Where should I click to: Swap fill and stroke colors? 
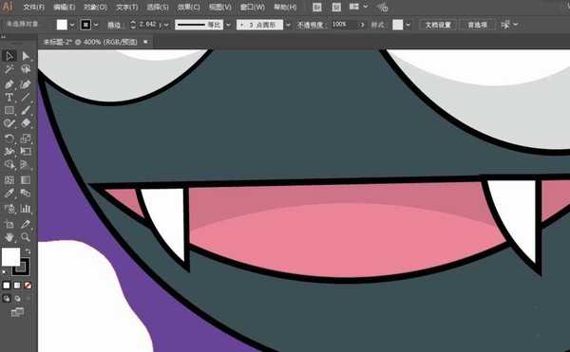click(28, 251)
